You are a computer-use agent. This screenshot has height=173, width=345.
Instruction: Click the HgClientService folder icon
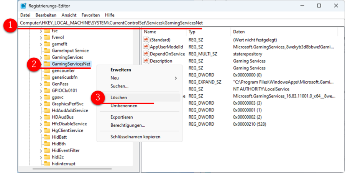click(47, 131)
